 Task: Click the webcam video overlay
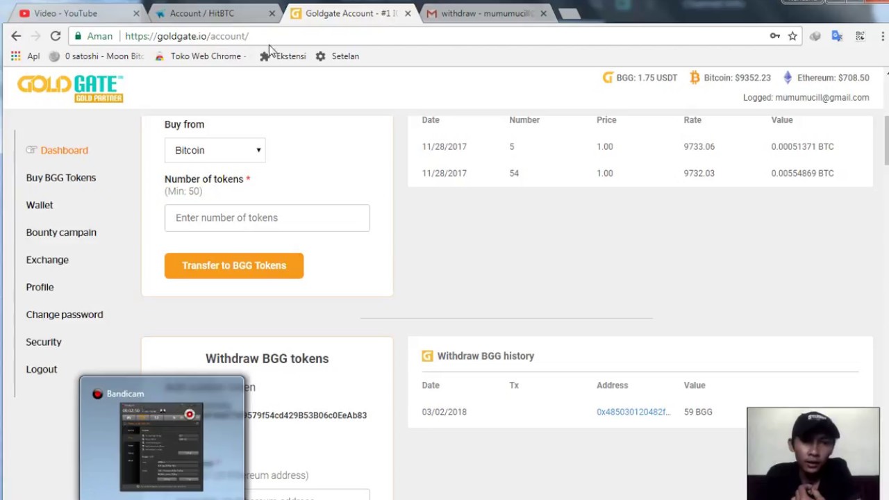point(813,453)
